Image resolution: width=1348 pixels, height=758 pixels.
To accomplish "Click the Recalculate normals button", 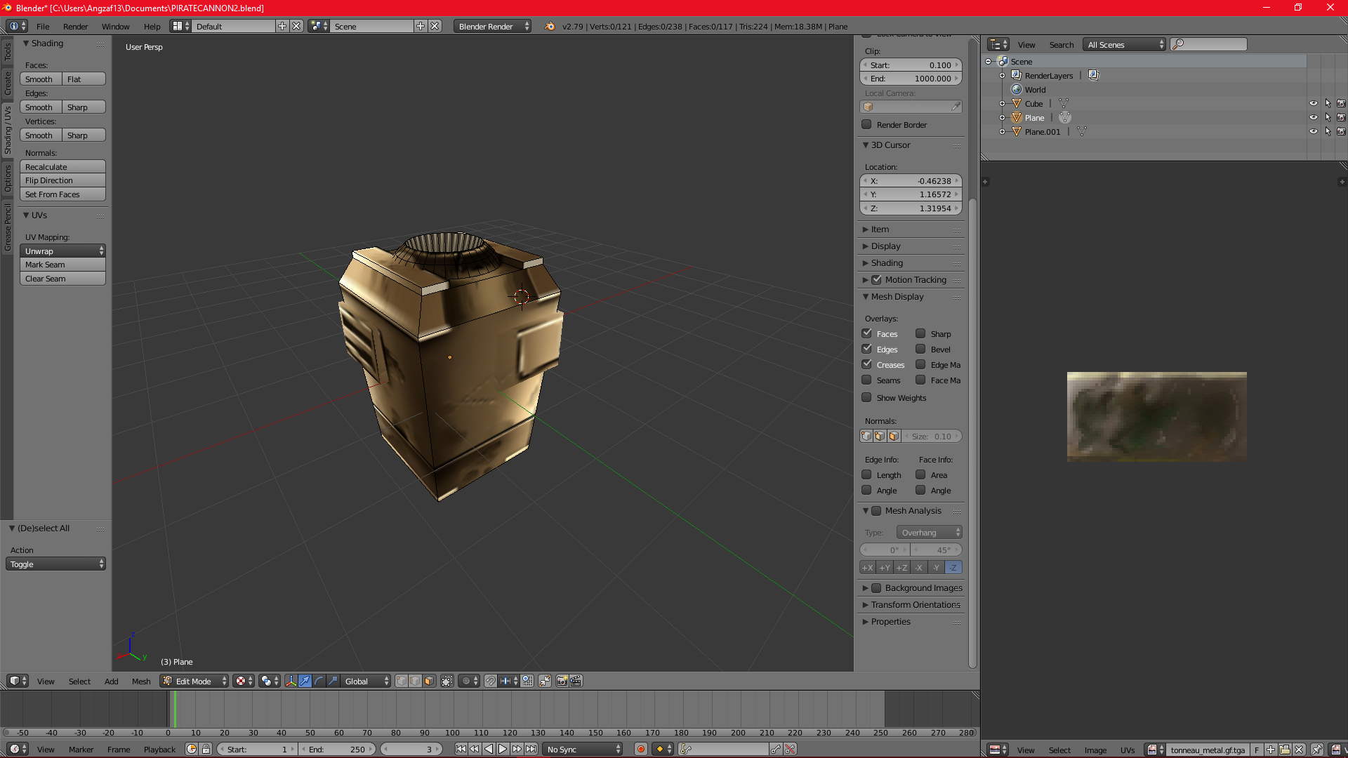I will pos(62,166).
